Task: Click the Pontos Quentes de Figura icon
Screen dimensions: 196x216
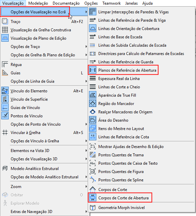Action: coord(93,172)
